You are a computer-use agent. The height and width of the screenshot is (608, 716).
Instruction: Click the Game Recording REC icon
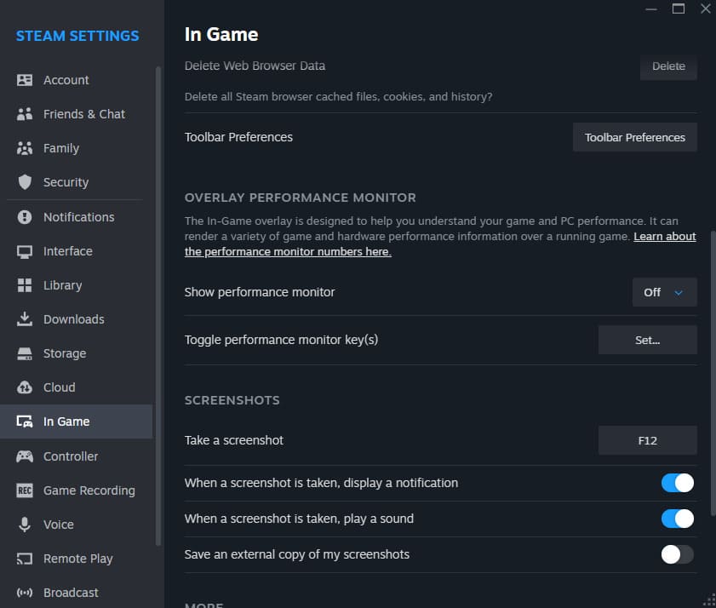(x=25, y=490)
